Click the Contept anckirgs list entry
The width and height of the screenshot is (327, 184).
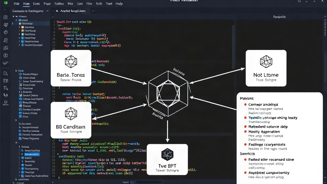263,104
